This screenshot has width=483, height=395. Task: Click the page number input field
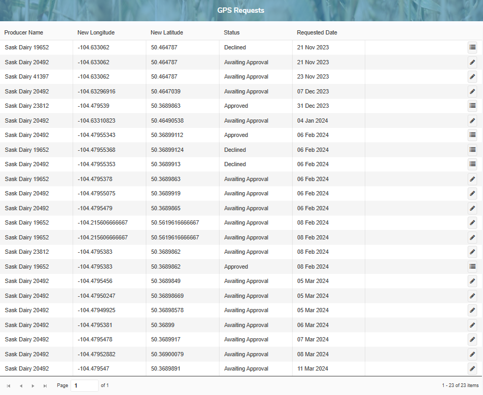(84, 385)
